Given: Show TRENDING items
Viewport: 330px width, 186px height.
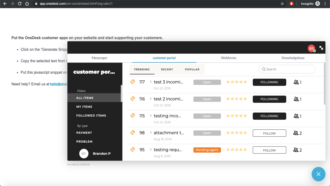Looking at the screenshot, I should point(142,69).
